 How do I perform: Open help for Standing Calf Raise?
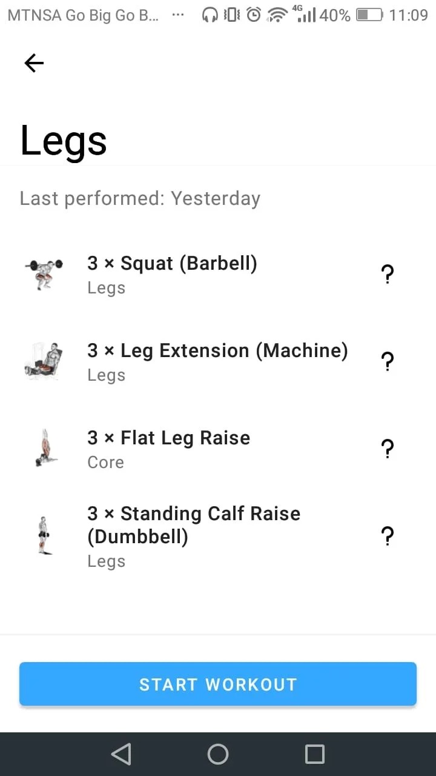pyautogui.click(x=388, y=537)
